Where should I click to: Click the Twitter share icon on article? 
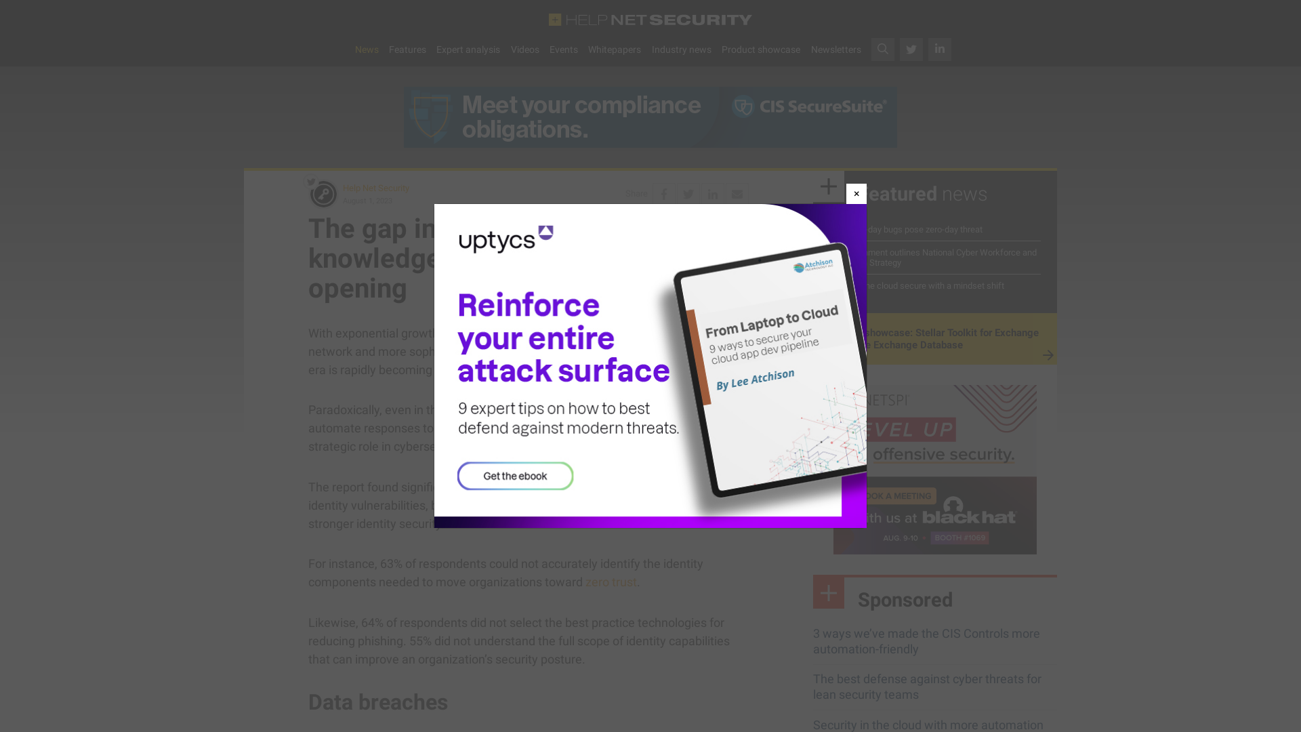pos(688,194)
